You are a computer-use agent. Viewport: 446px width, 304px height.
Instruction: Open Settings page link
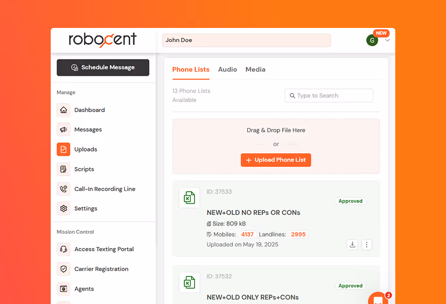click(86, 208)
